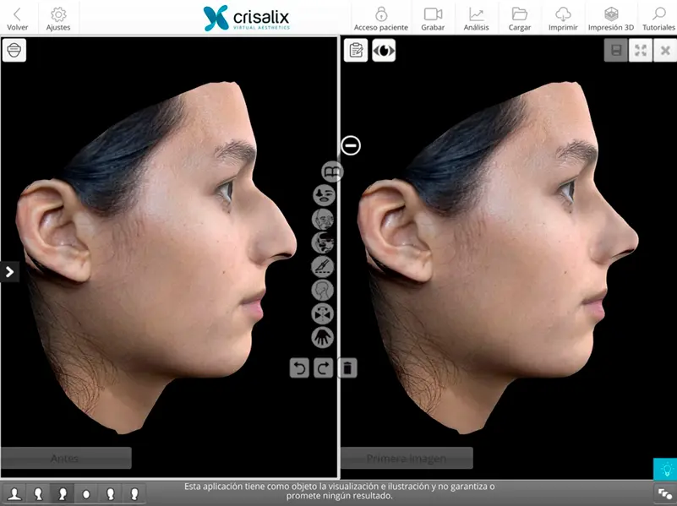Open the Cargar upload options

pyautogui.click(x=519, y=19)
